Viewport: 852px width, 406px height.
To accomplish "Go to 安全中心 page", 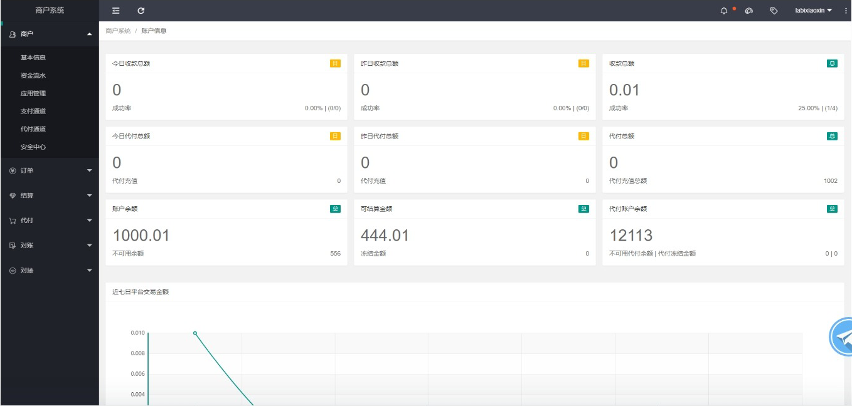I will pyautogui.click(x=33, y=147).
